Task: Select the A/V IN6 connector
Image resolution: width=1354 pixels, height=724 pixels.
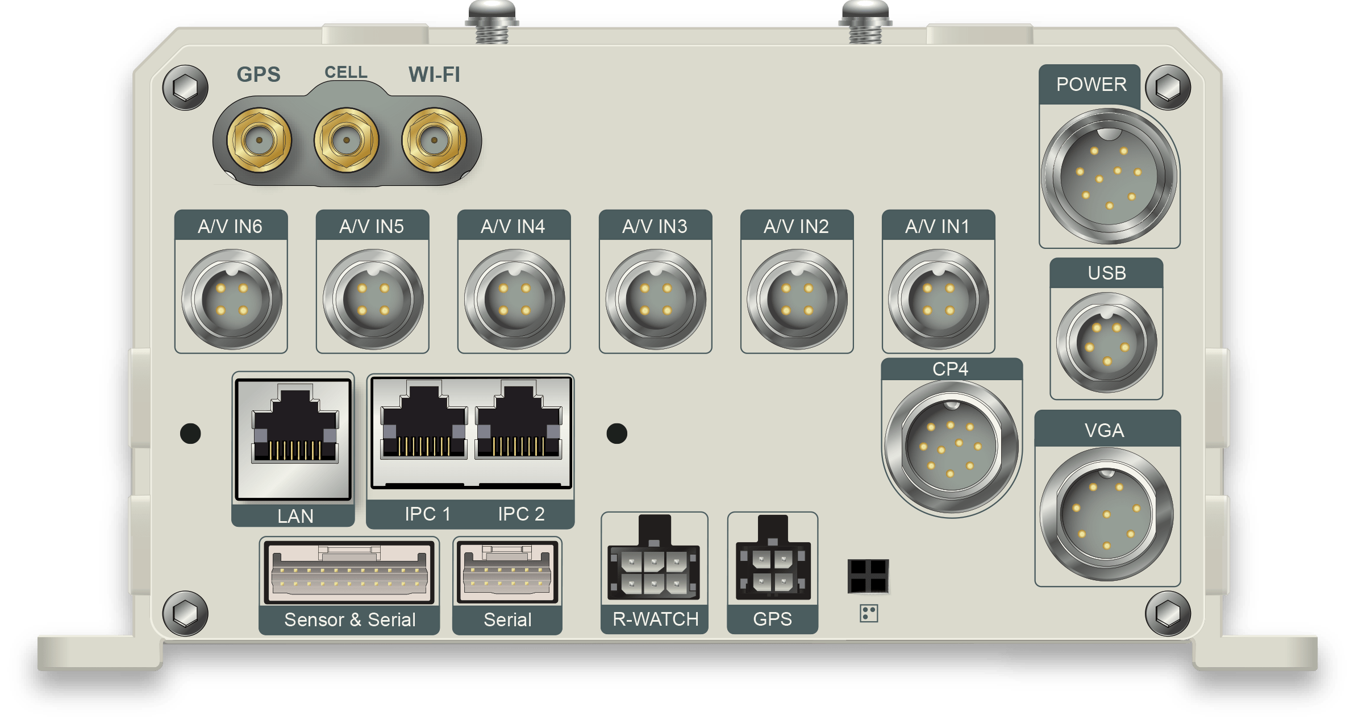Action: [x=232, y=299]
